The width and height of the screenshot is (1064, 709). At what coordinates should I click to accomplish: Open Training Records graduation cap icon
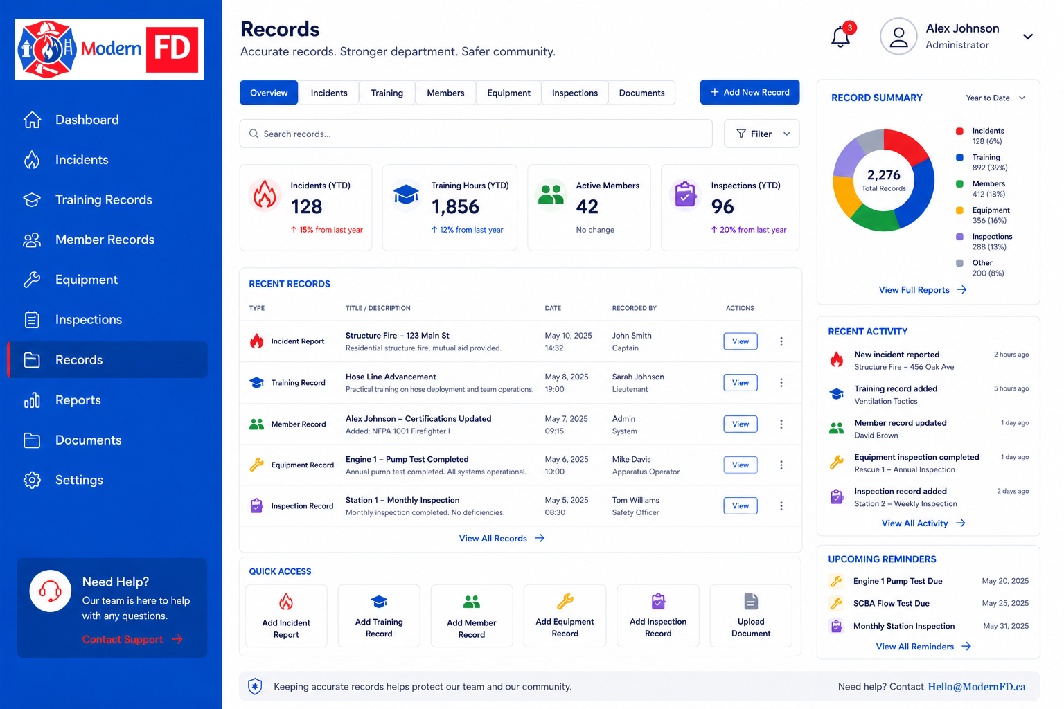pyautogui.click(x=32, y=199)
